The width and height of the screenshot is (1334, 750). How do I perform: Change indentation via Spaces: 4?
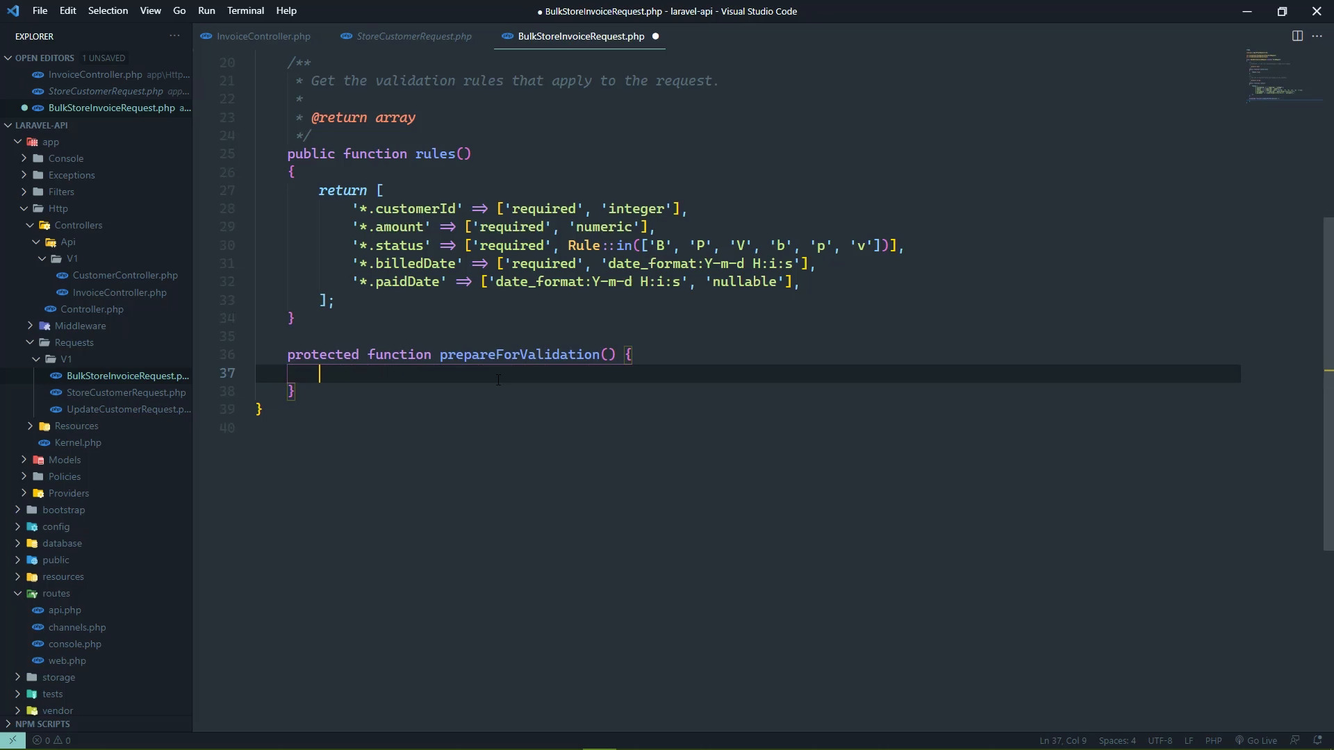[1117, 740]
